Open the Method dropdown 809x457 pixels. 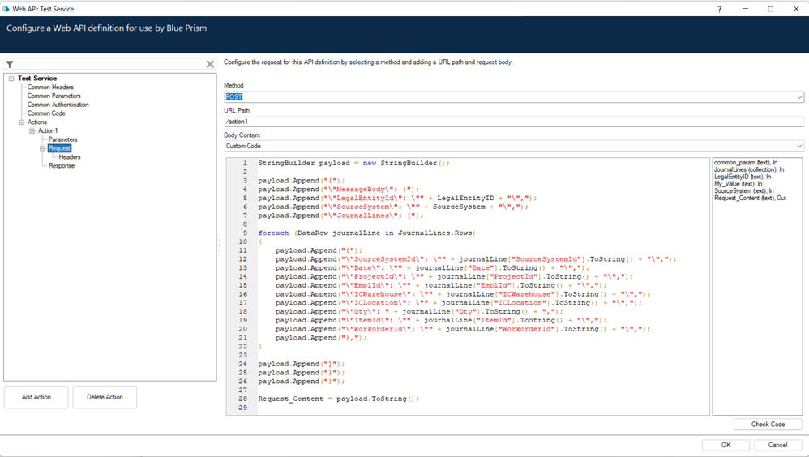click(798, 97)
